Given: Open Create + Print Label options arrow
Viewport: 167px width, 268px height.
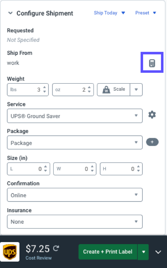Looking at the screenshot, I should (x=143, y=252).
